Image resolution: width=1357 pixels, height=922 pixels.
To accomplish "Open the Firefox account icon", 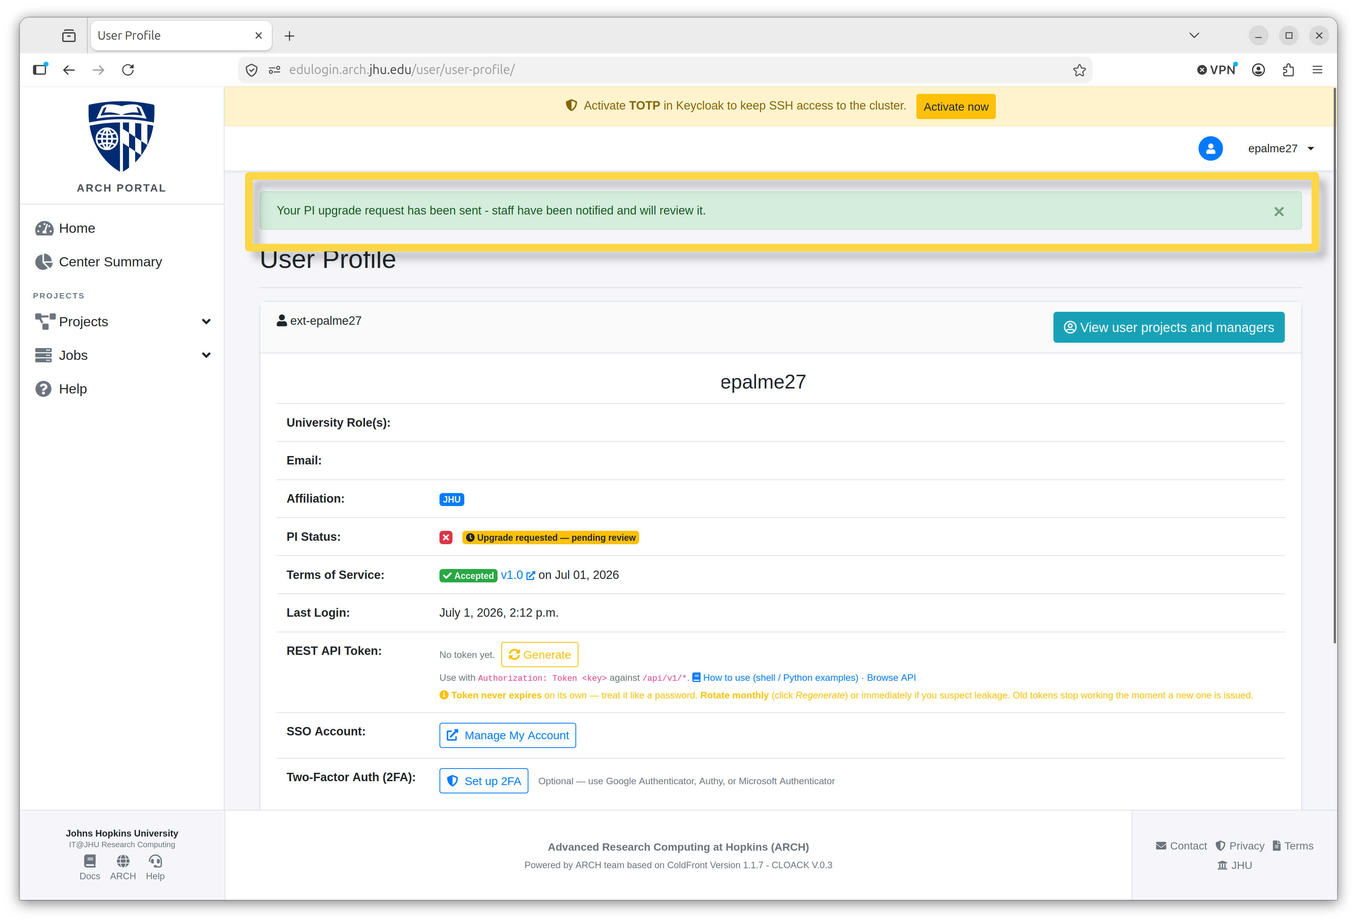I will 1258,70.
